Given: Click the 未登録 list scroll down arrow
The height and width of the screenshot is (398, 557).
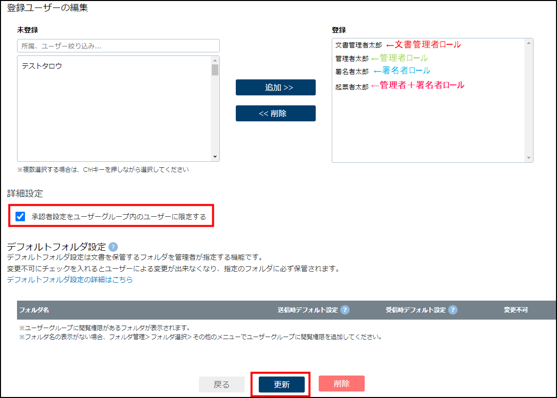Looking at the screenshot, I should (x=215, y=157).
